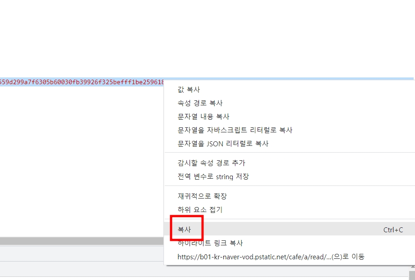Click the horizontal scrollbar under the code panel
415x280 pixels.
tap(82, 241)
